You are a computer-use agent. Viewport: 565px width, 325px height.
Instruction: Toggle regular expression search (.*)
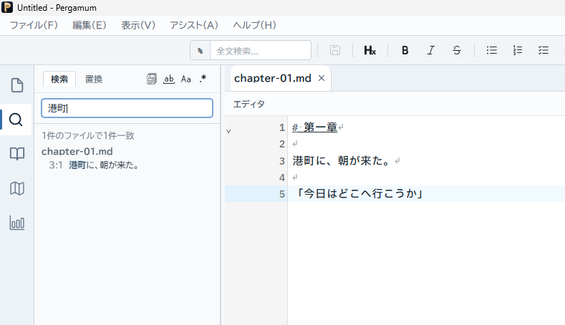(x=203, y=79)
